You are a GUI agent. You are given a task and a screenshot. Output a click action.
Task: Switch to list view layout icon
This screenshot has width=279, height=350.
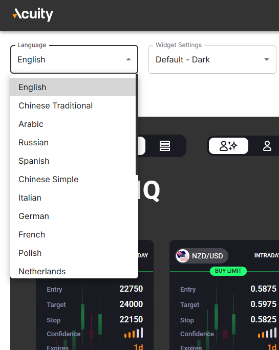pyautogui.click(x=165, y=146)
